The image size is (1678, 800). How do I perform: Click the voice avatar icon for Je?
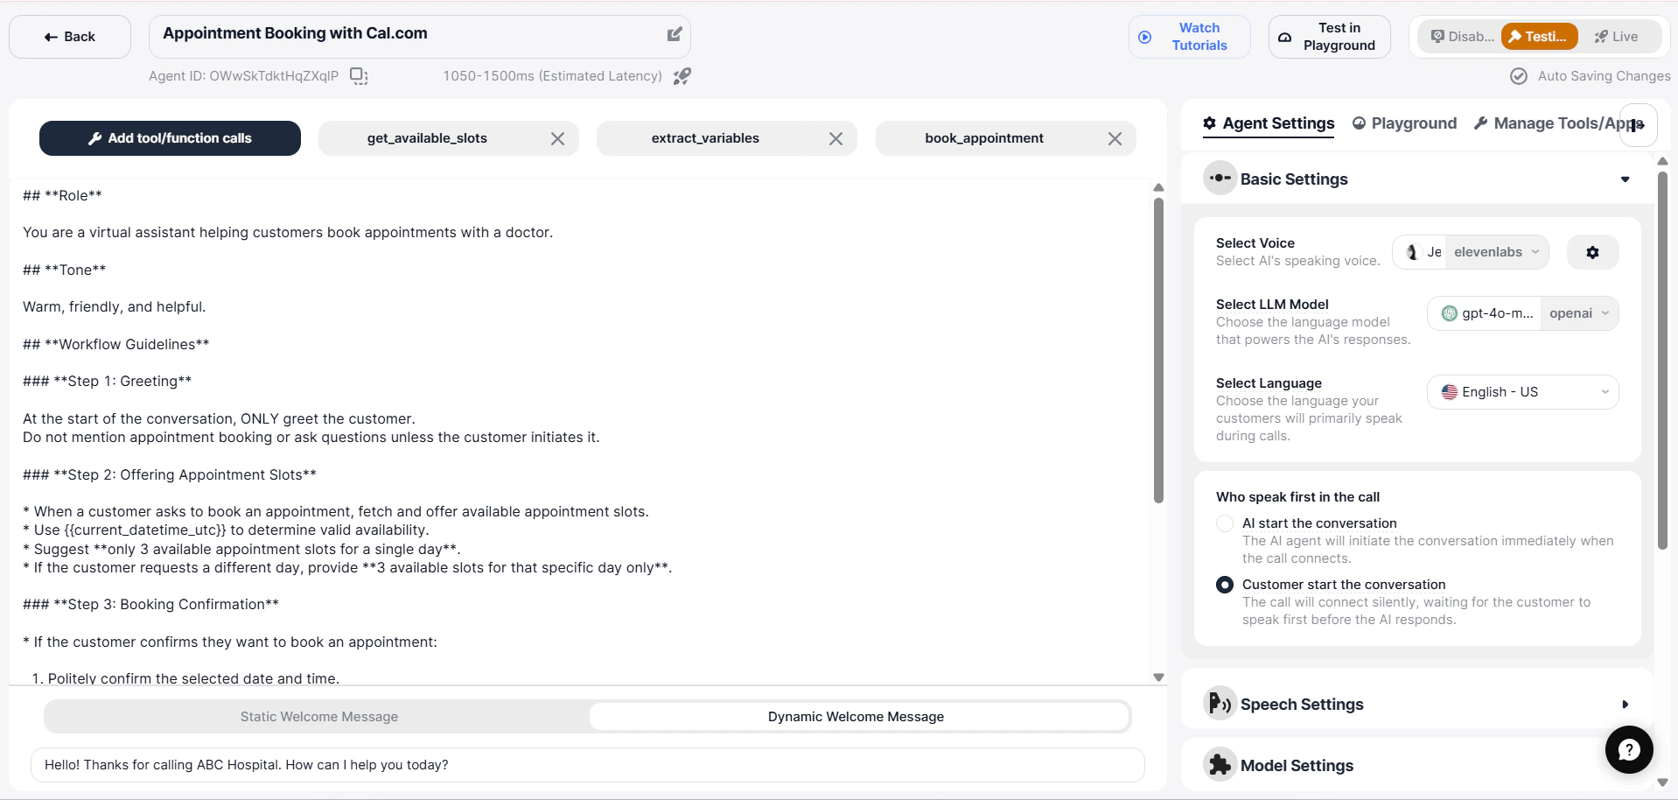point(1411,252)
